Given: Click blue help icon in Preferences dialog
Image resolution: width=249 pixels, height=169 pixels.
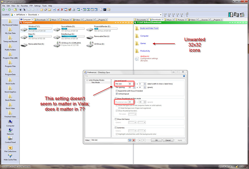Looking at the screenshot, I should point(184,76).
